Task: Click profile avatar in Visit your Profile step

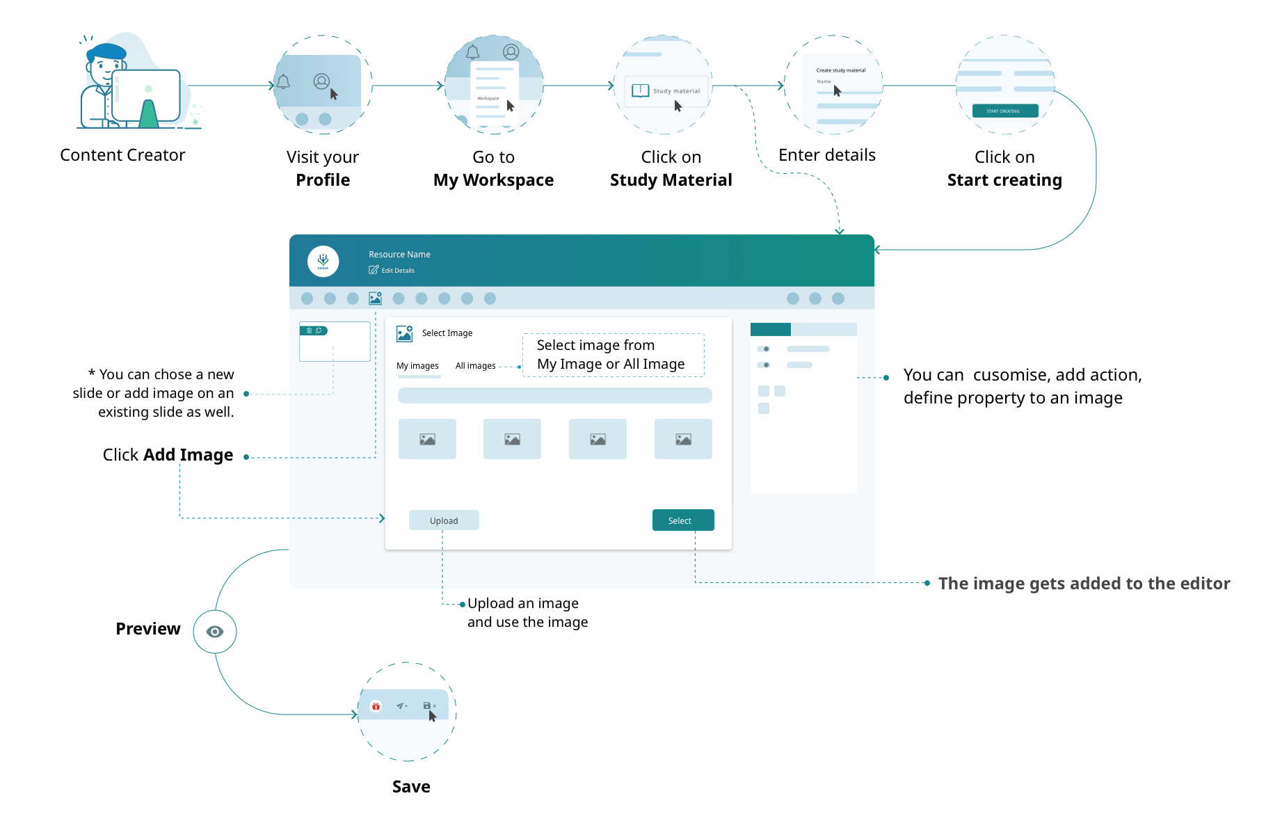Action: 321,81
